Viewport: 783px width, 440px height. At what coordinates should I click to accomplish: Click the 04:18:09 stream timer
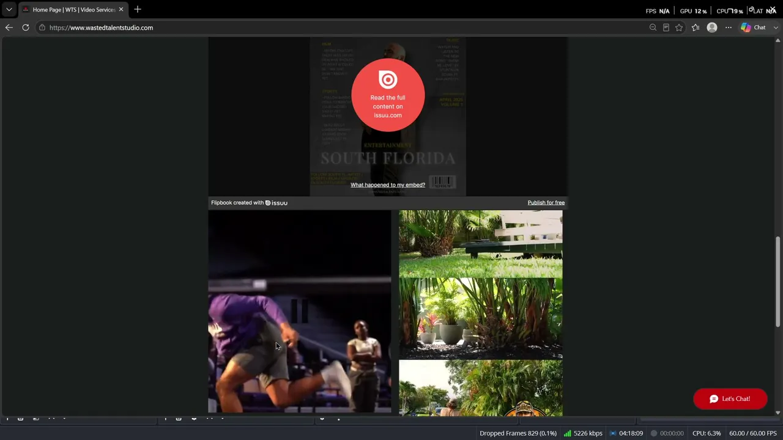click(631, 433)
